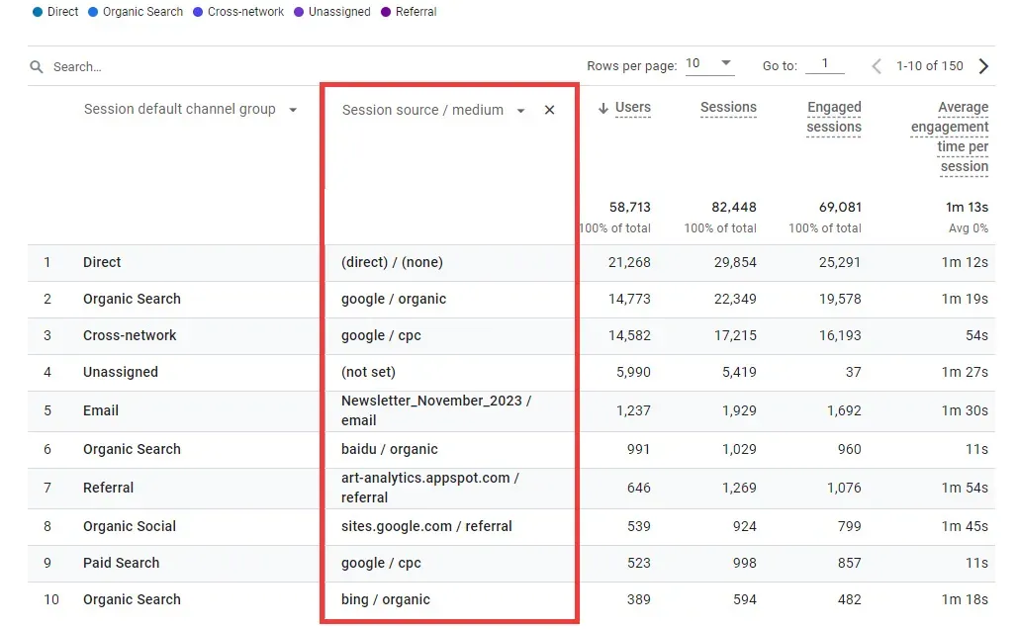Go to the previous page of results
Viewport: 1019px width, 629px height.
tap(877, 66)
